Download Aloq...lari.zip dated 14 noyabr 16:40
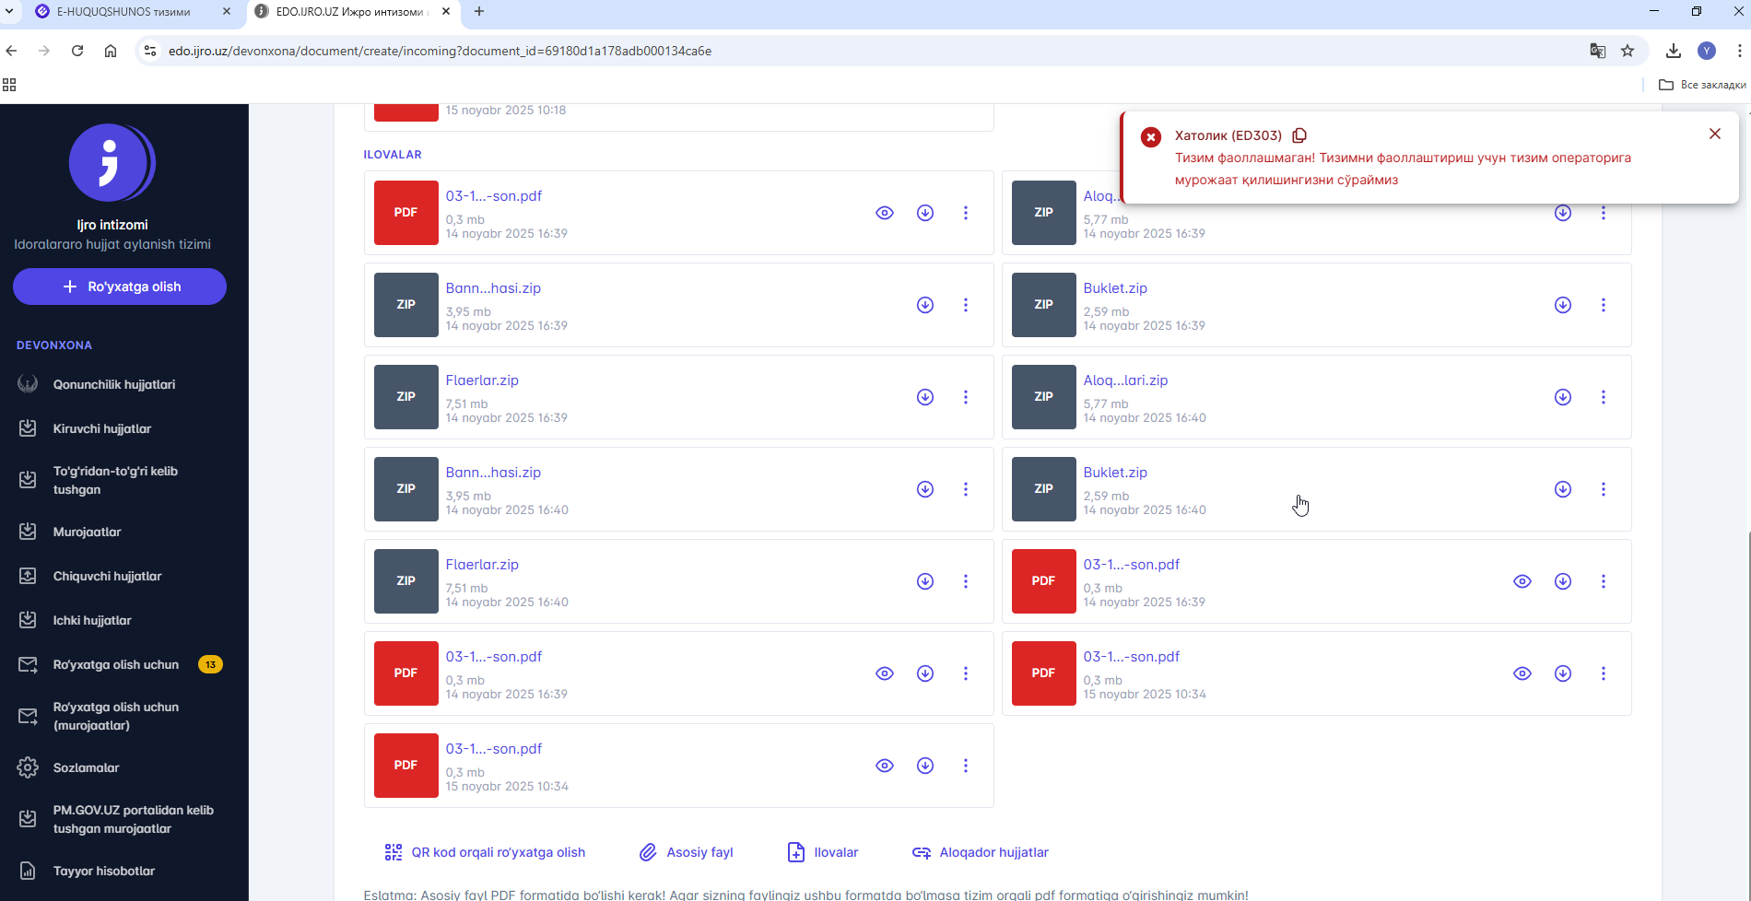 1563,397
